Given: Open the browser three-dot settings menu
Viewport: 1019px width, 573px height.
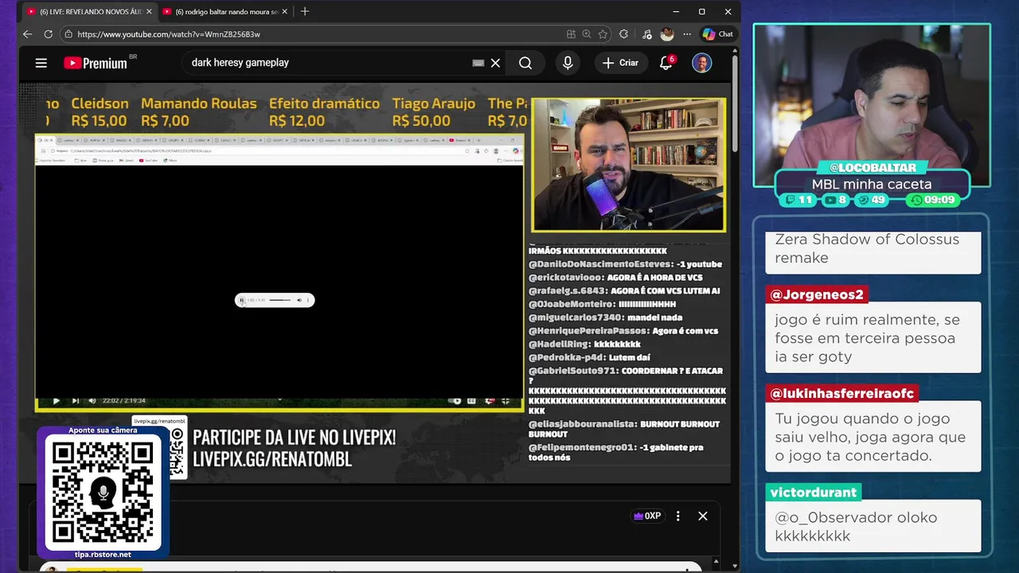Looking at the screenshot, I should pyautogui.click(x=687, y=34).
